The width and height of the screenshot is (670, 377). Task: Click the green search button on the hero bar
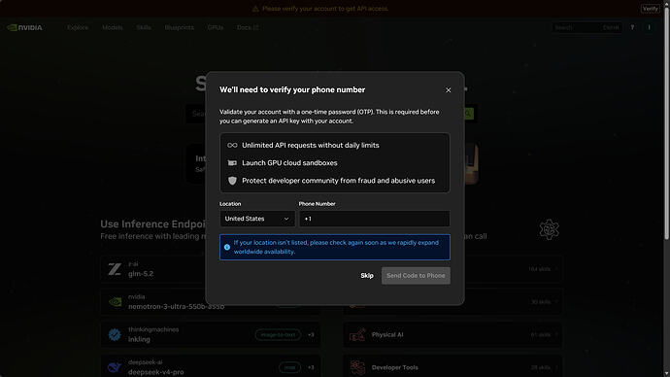click(468, 114)
